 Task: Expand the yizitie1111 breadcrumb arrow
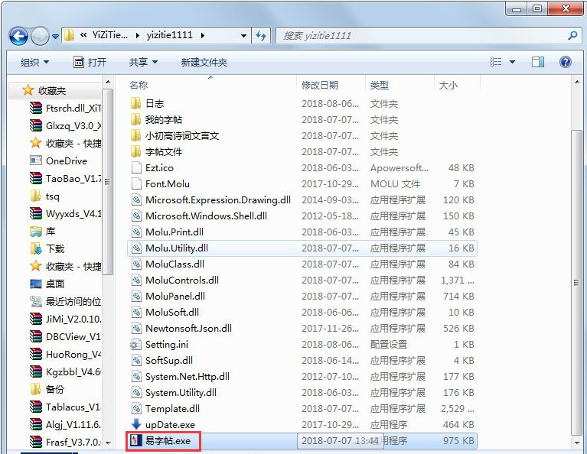coord(203,36)
